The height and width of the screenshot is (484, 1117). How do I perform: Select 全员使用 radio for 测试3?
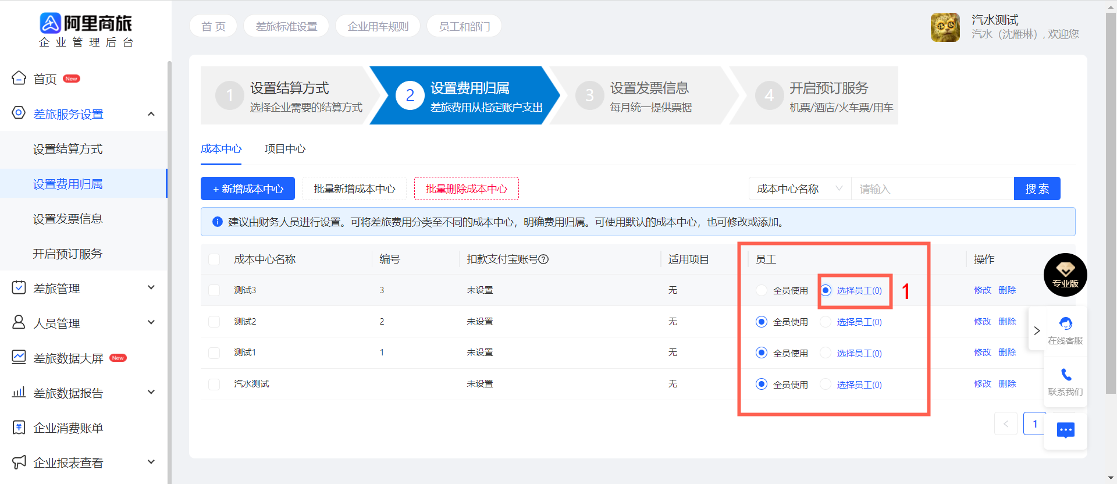pos(762,290)
